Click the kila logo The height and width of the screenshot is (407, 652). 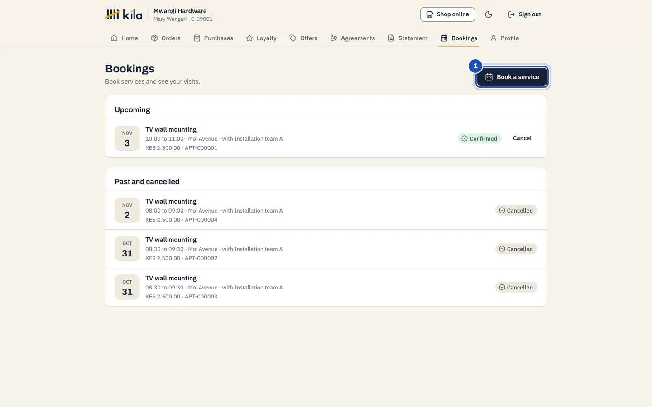124,14
